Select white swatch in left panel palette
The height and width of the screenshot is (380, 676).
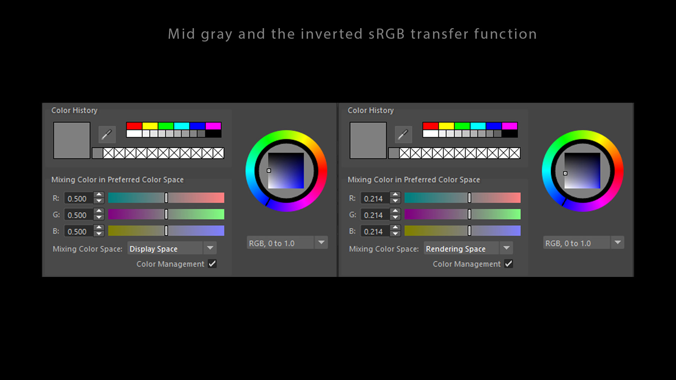(x=134, y=134)
